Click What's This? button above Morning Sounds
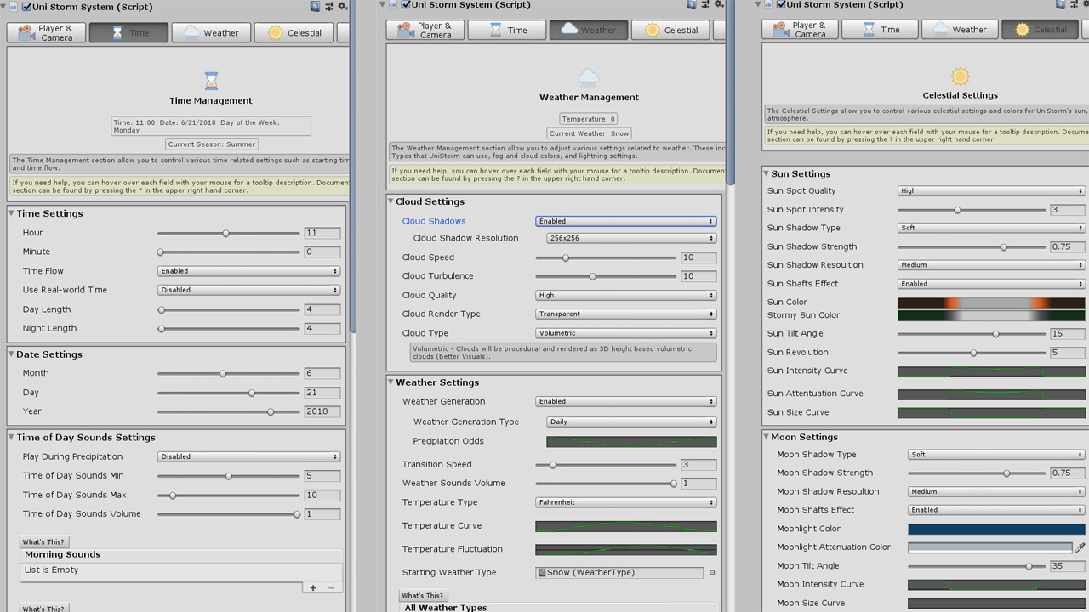This screenshot has width=1089, height=612. (x=43, y=542)
